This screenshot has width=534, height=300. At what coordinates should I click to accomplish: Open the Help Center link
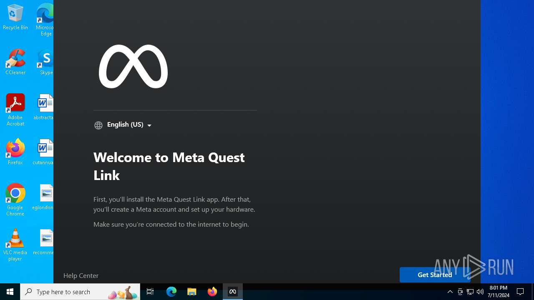pyautogui.click(x=81, y=275)
